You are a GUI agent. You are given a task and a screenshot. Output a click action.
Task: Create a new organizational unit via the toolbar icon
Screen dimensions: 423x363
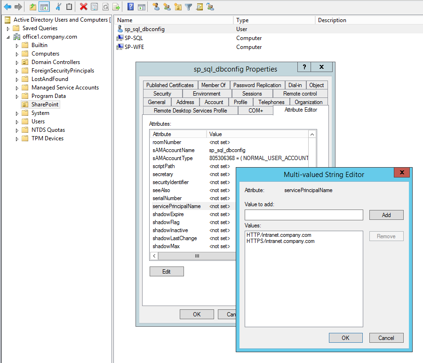(x=178, y=7)
